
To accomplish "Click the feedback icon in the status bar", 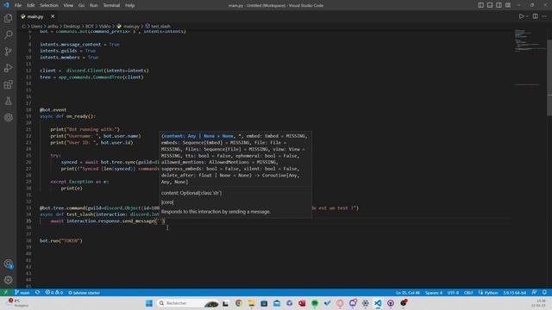I will pyautogui.click(x=535, y=293).
